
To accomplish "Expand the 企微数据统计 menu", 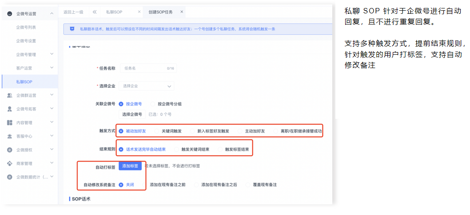I will (x=52, y=177).
